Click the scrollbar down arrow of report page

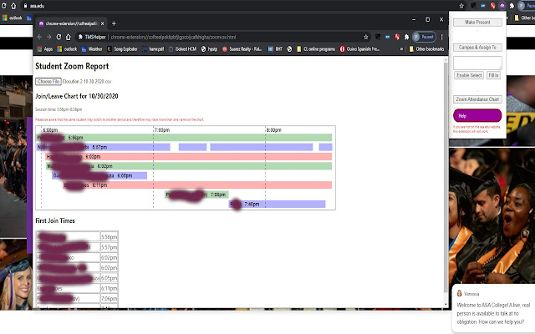pyautogui.click(x=446, y=304)
